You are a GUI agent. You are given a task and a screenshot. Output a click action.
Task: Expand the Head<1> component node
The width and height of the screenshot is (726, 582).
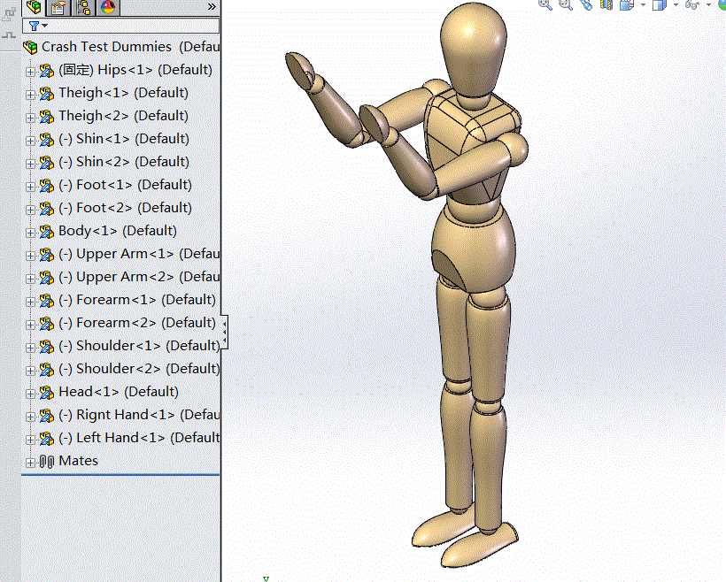pyautogui.click(x=30, y=394)
